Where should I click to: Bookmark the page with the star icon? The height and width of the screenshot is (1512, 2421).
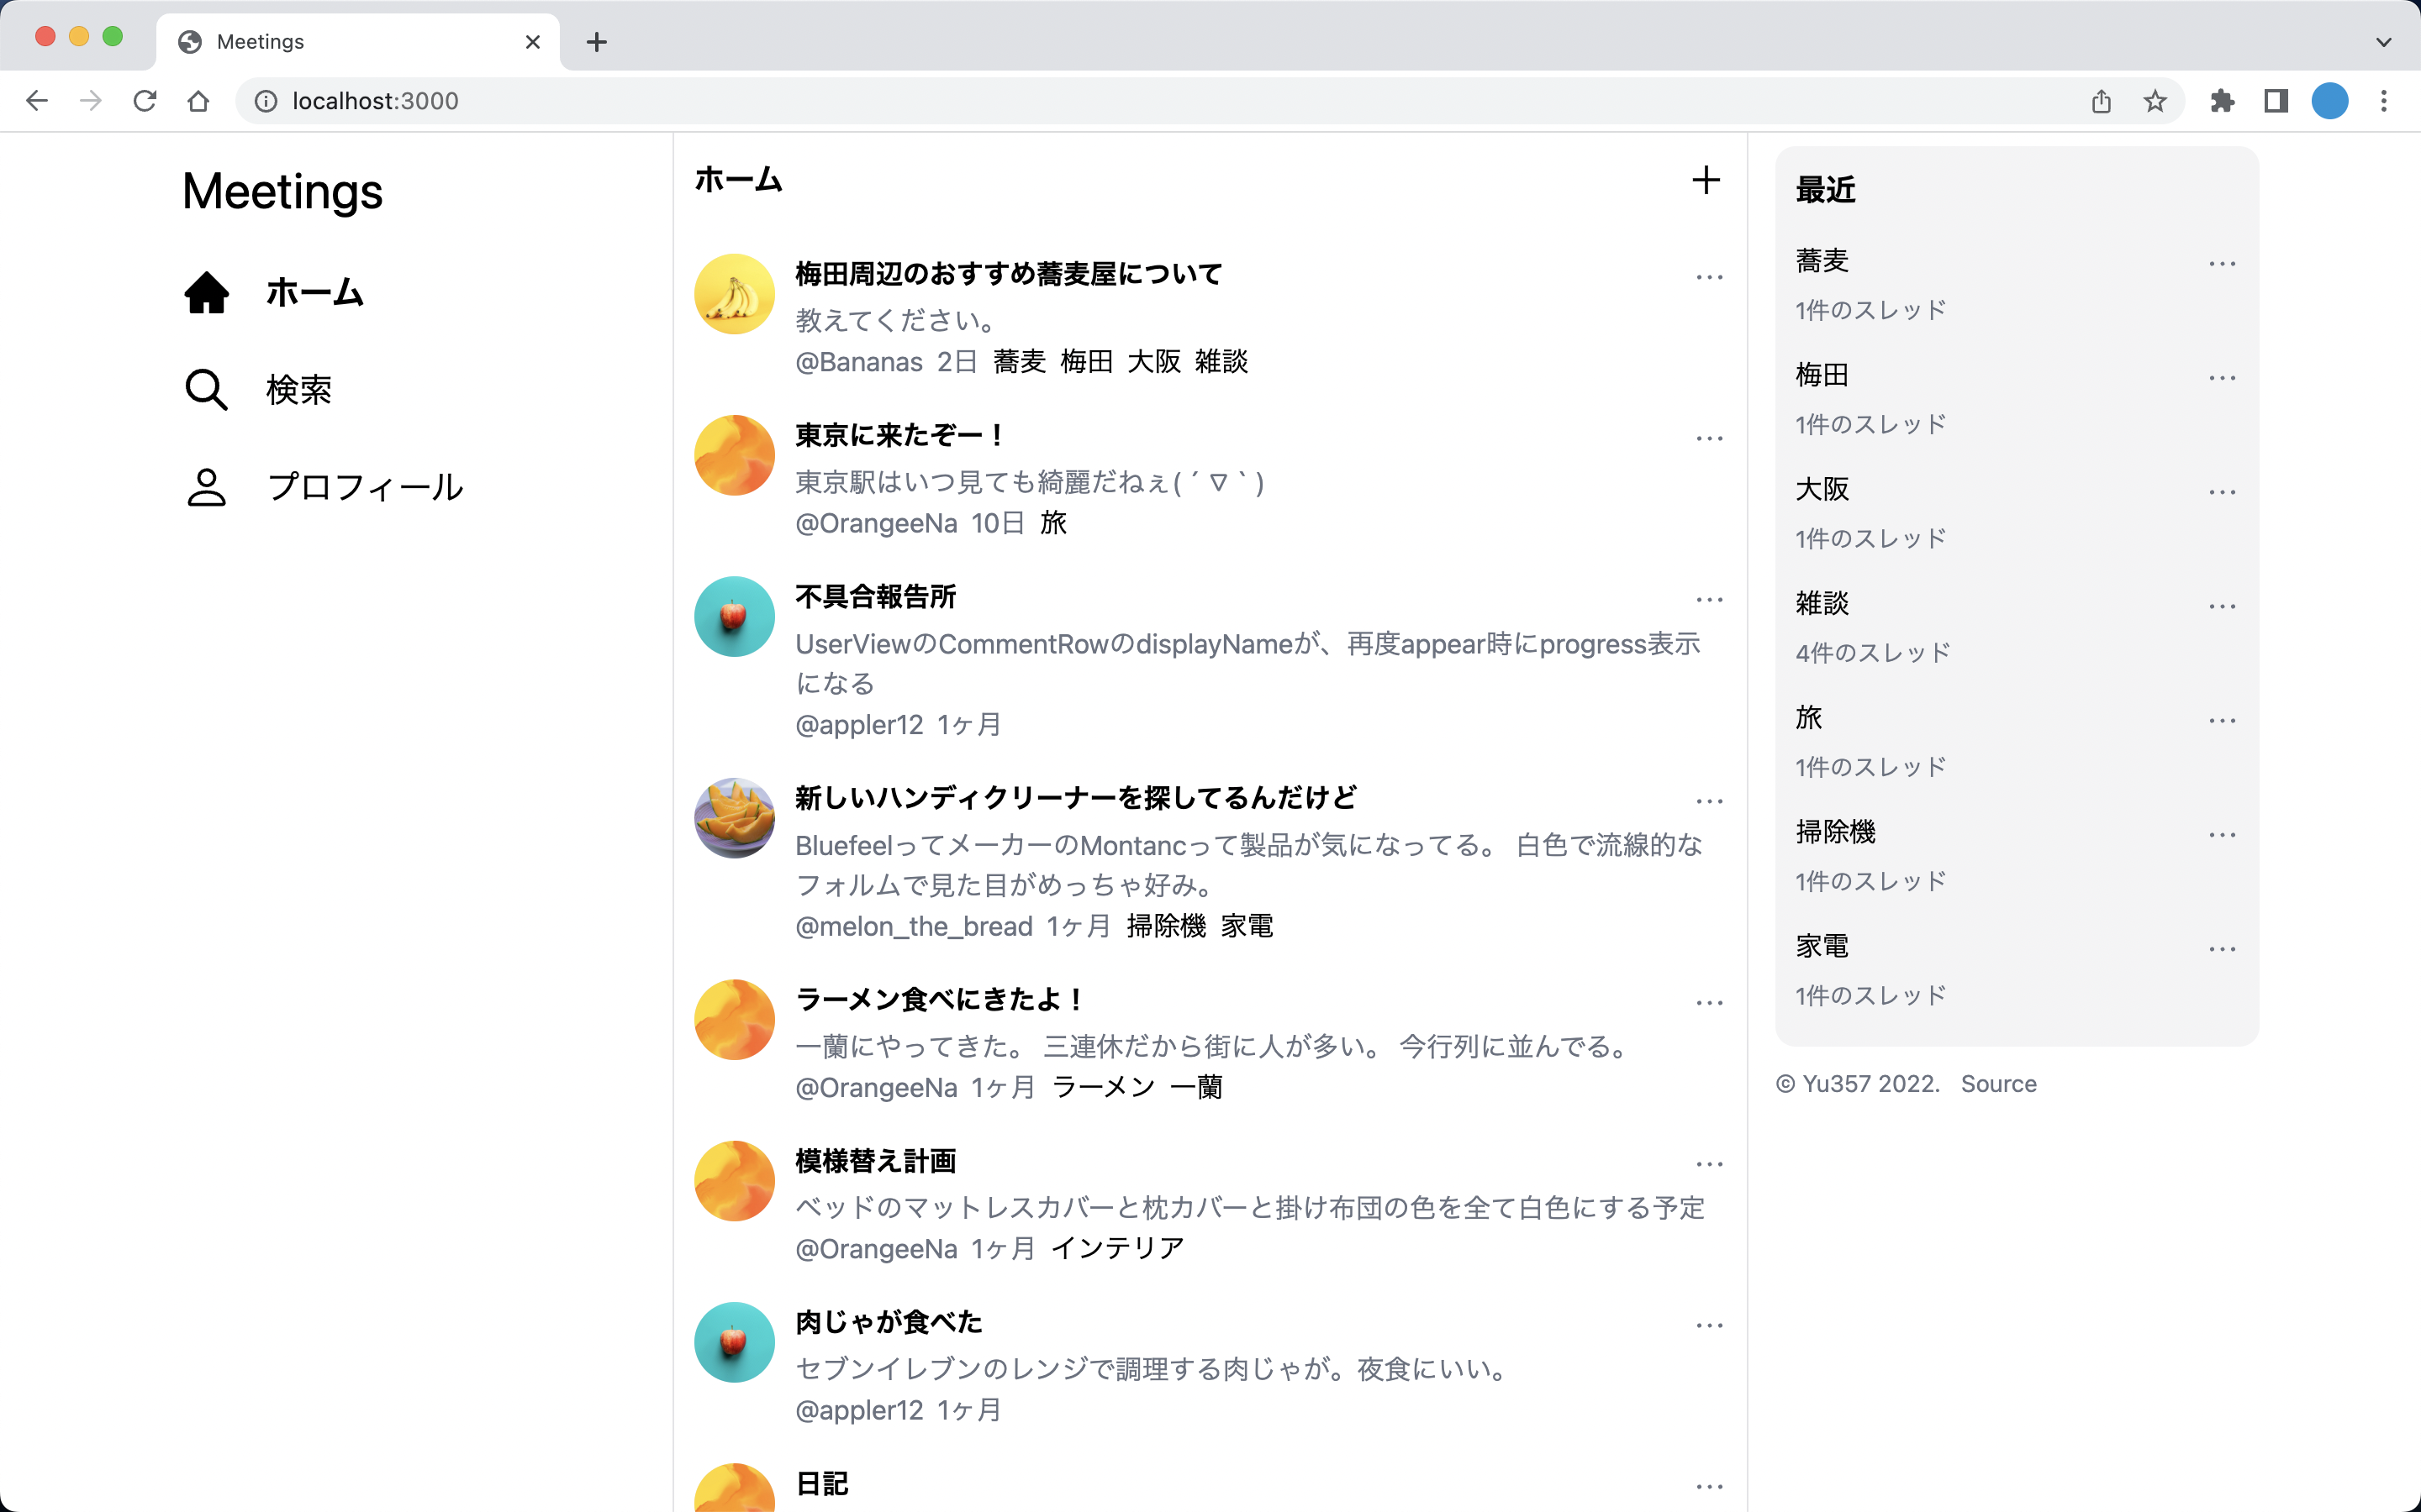pyautogui.click(x=2153, y=100)
